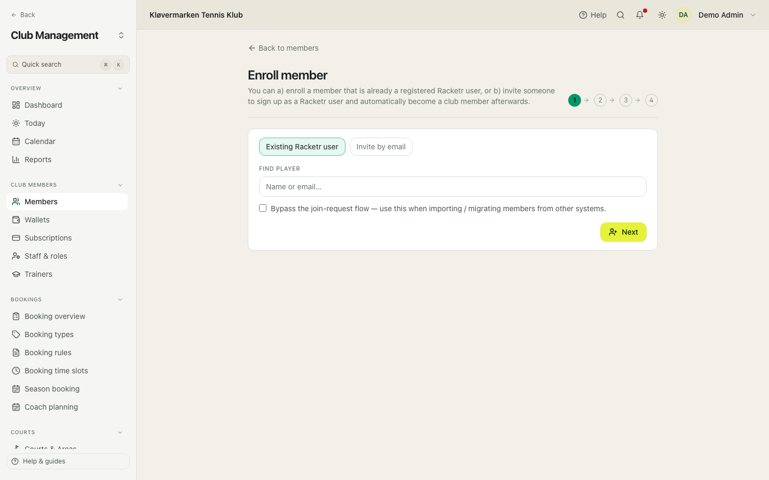Select the Existing Racketr user tab
769x480 pixels.
pyautogui.click(x=302, y=147)
